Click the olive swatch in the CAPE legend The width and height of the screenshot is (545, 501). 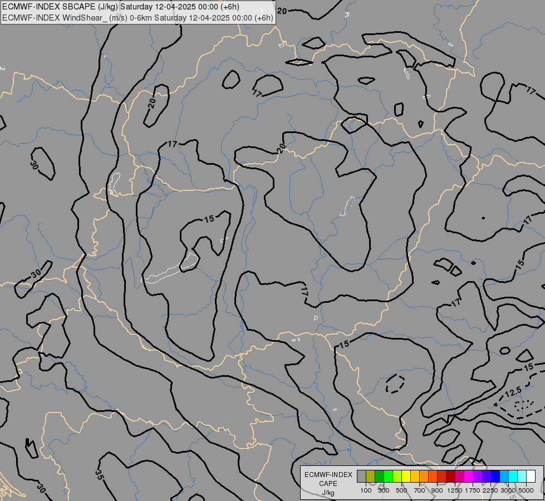coord(371,476)
